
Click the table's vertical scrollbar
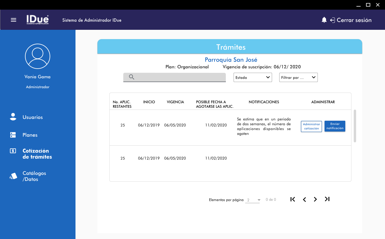click(355, 126)
